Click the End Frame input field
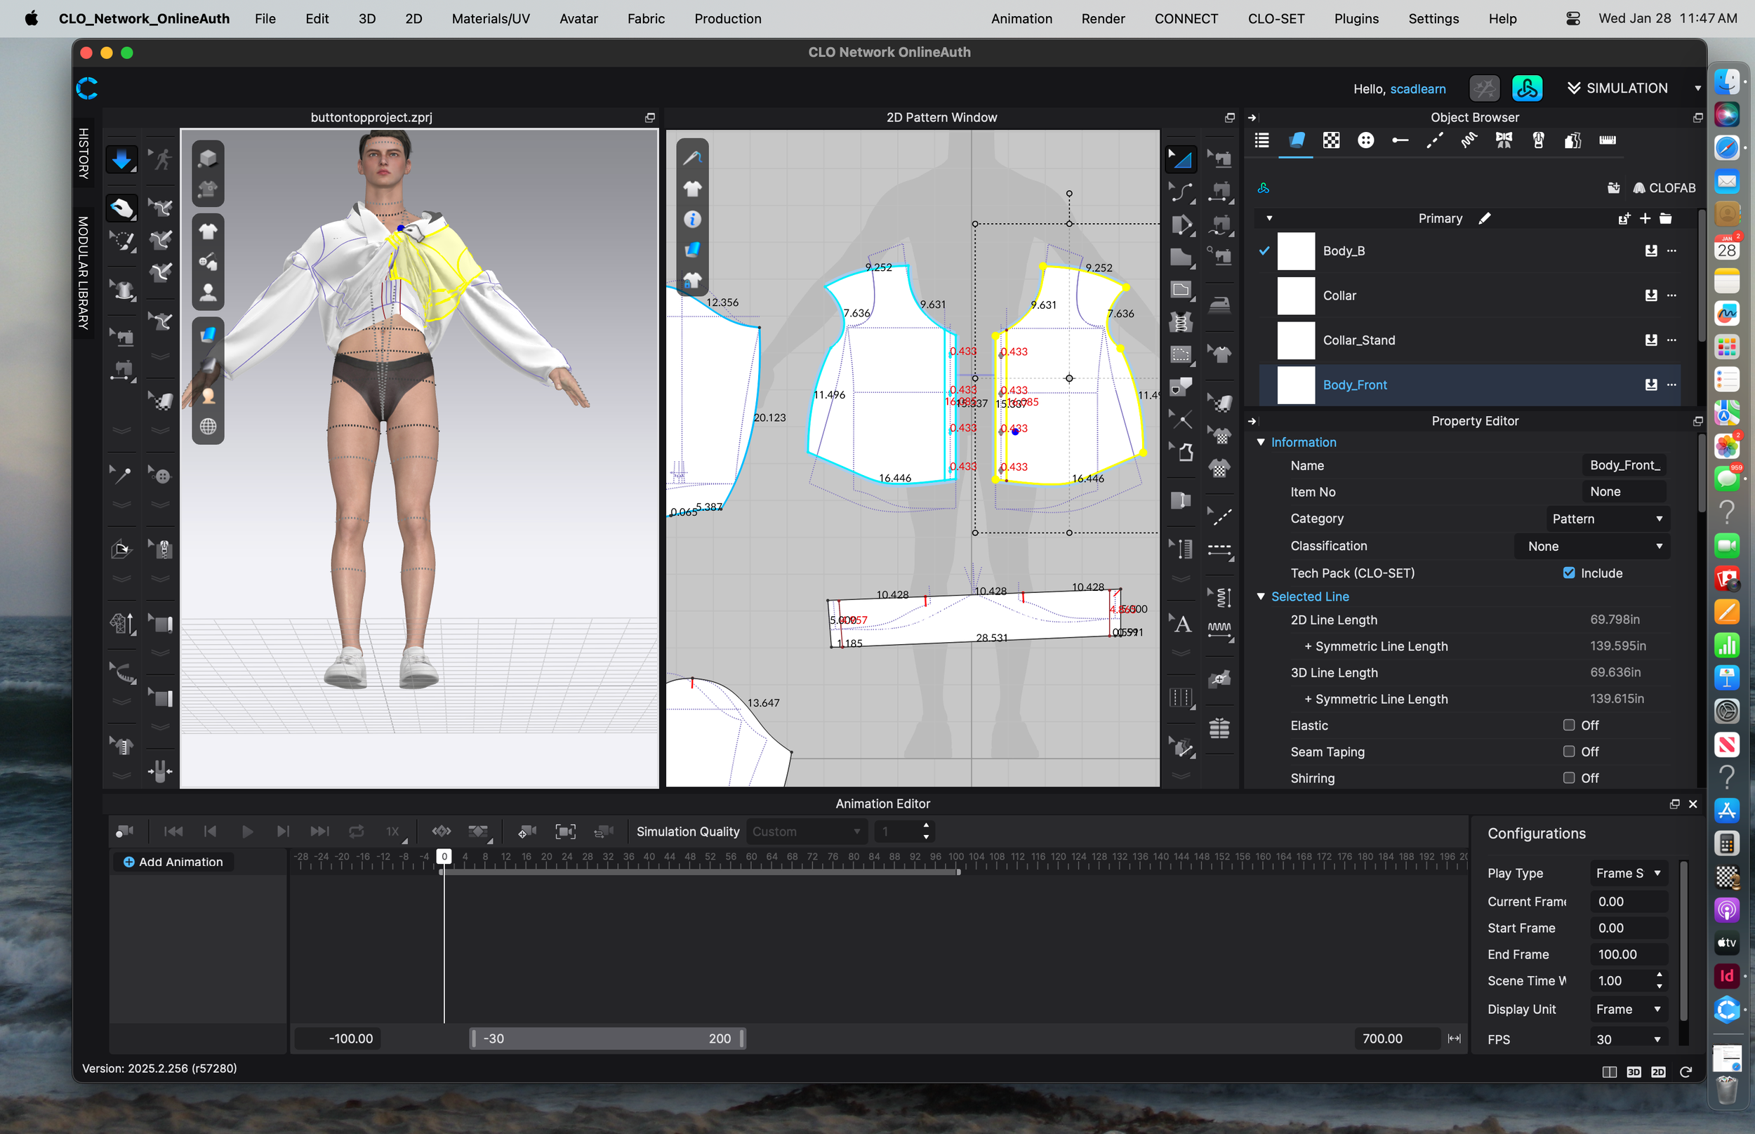The height and width of the screenshot is (1134, 1755). (1629, 954)
